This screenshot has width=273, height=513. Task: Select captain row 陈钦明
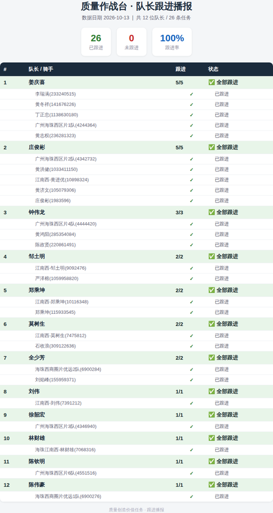pos(136,461)
